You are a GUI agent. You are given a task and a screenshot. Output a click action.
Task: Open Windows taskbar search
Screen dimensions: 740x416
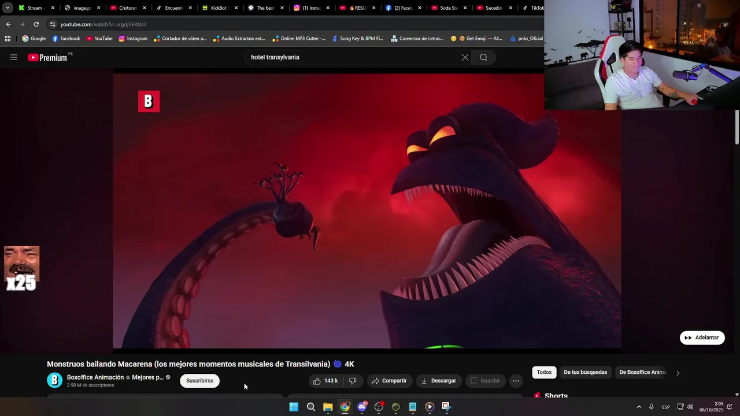(310, 407)
